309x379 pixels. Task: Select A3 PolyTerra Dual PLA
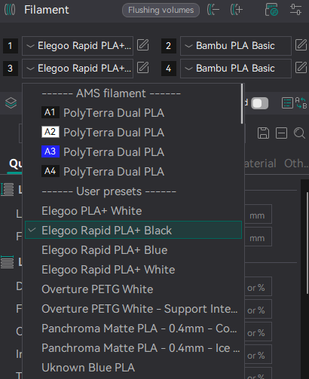pyautogui.click(x=133, y=152)
